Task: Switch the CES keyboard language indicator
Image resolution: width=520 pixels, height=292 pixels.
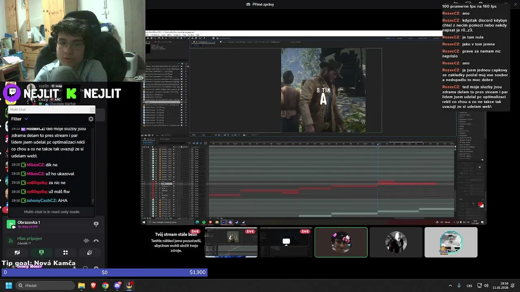Action: pos(470,286)
